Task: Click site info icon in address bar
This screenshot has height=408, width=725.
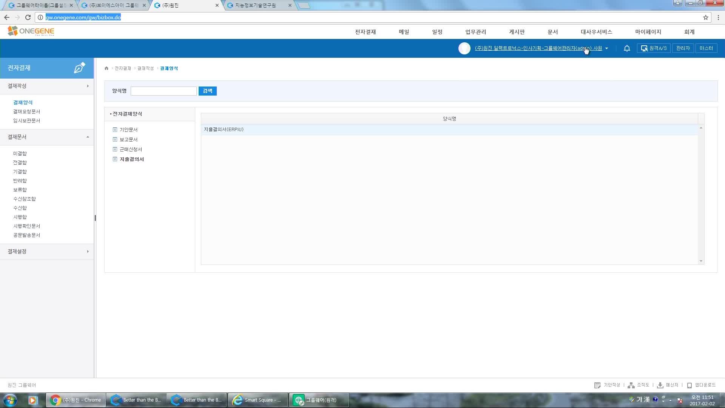Action: pos(40,17)
